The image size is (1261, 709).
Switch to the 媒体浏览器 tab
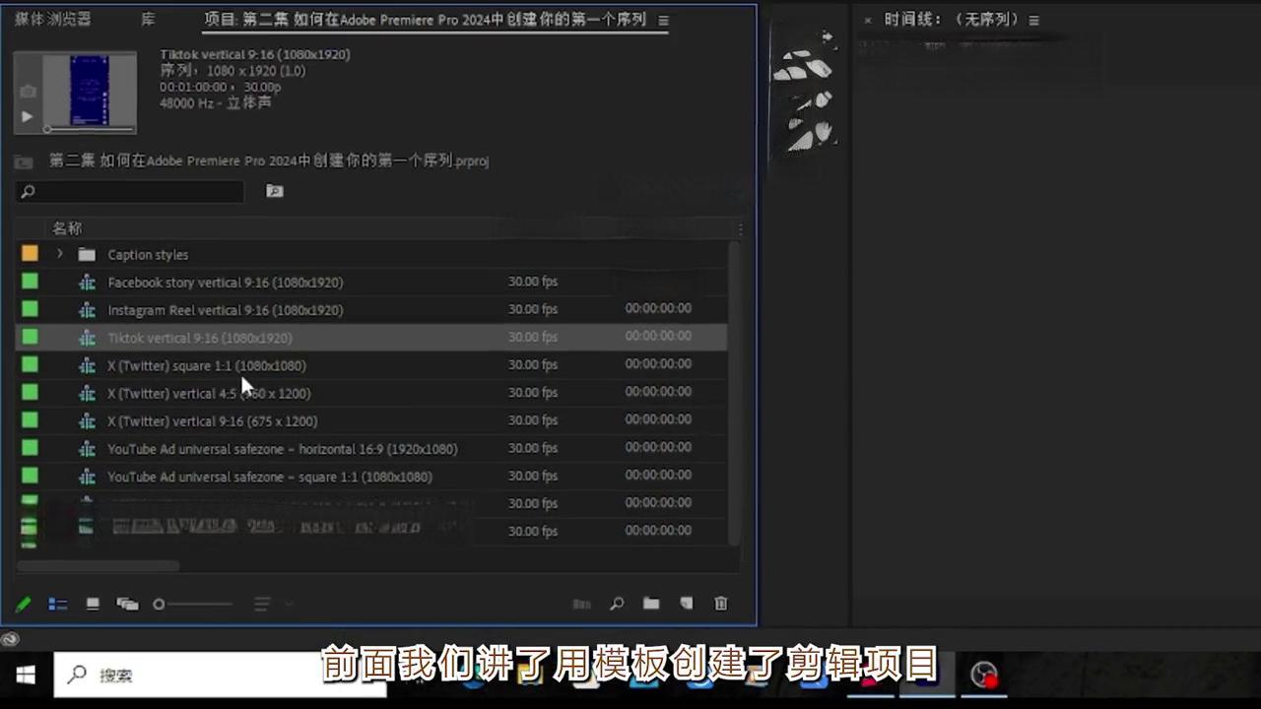click(52, 20)
